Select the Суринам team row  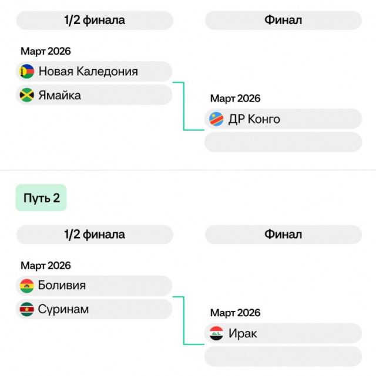click(x=94, y=309)
